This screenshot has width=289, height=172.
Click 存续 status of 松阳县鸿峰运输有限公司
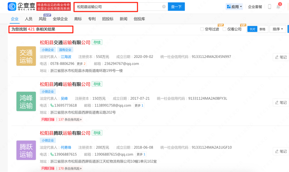pyautogui.click(x=97, y=84)
